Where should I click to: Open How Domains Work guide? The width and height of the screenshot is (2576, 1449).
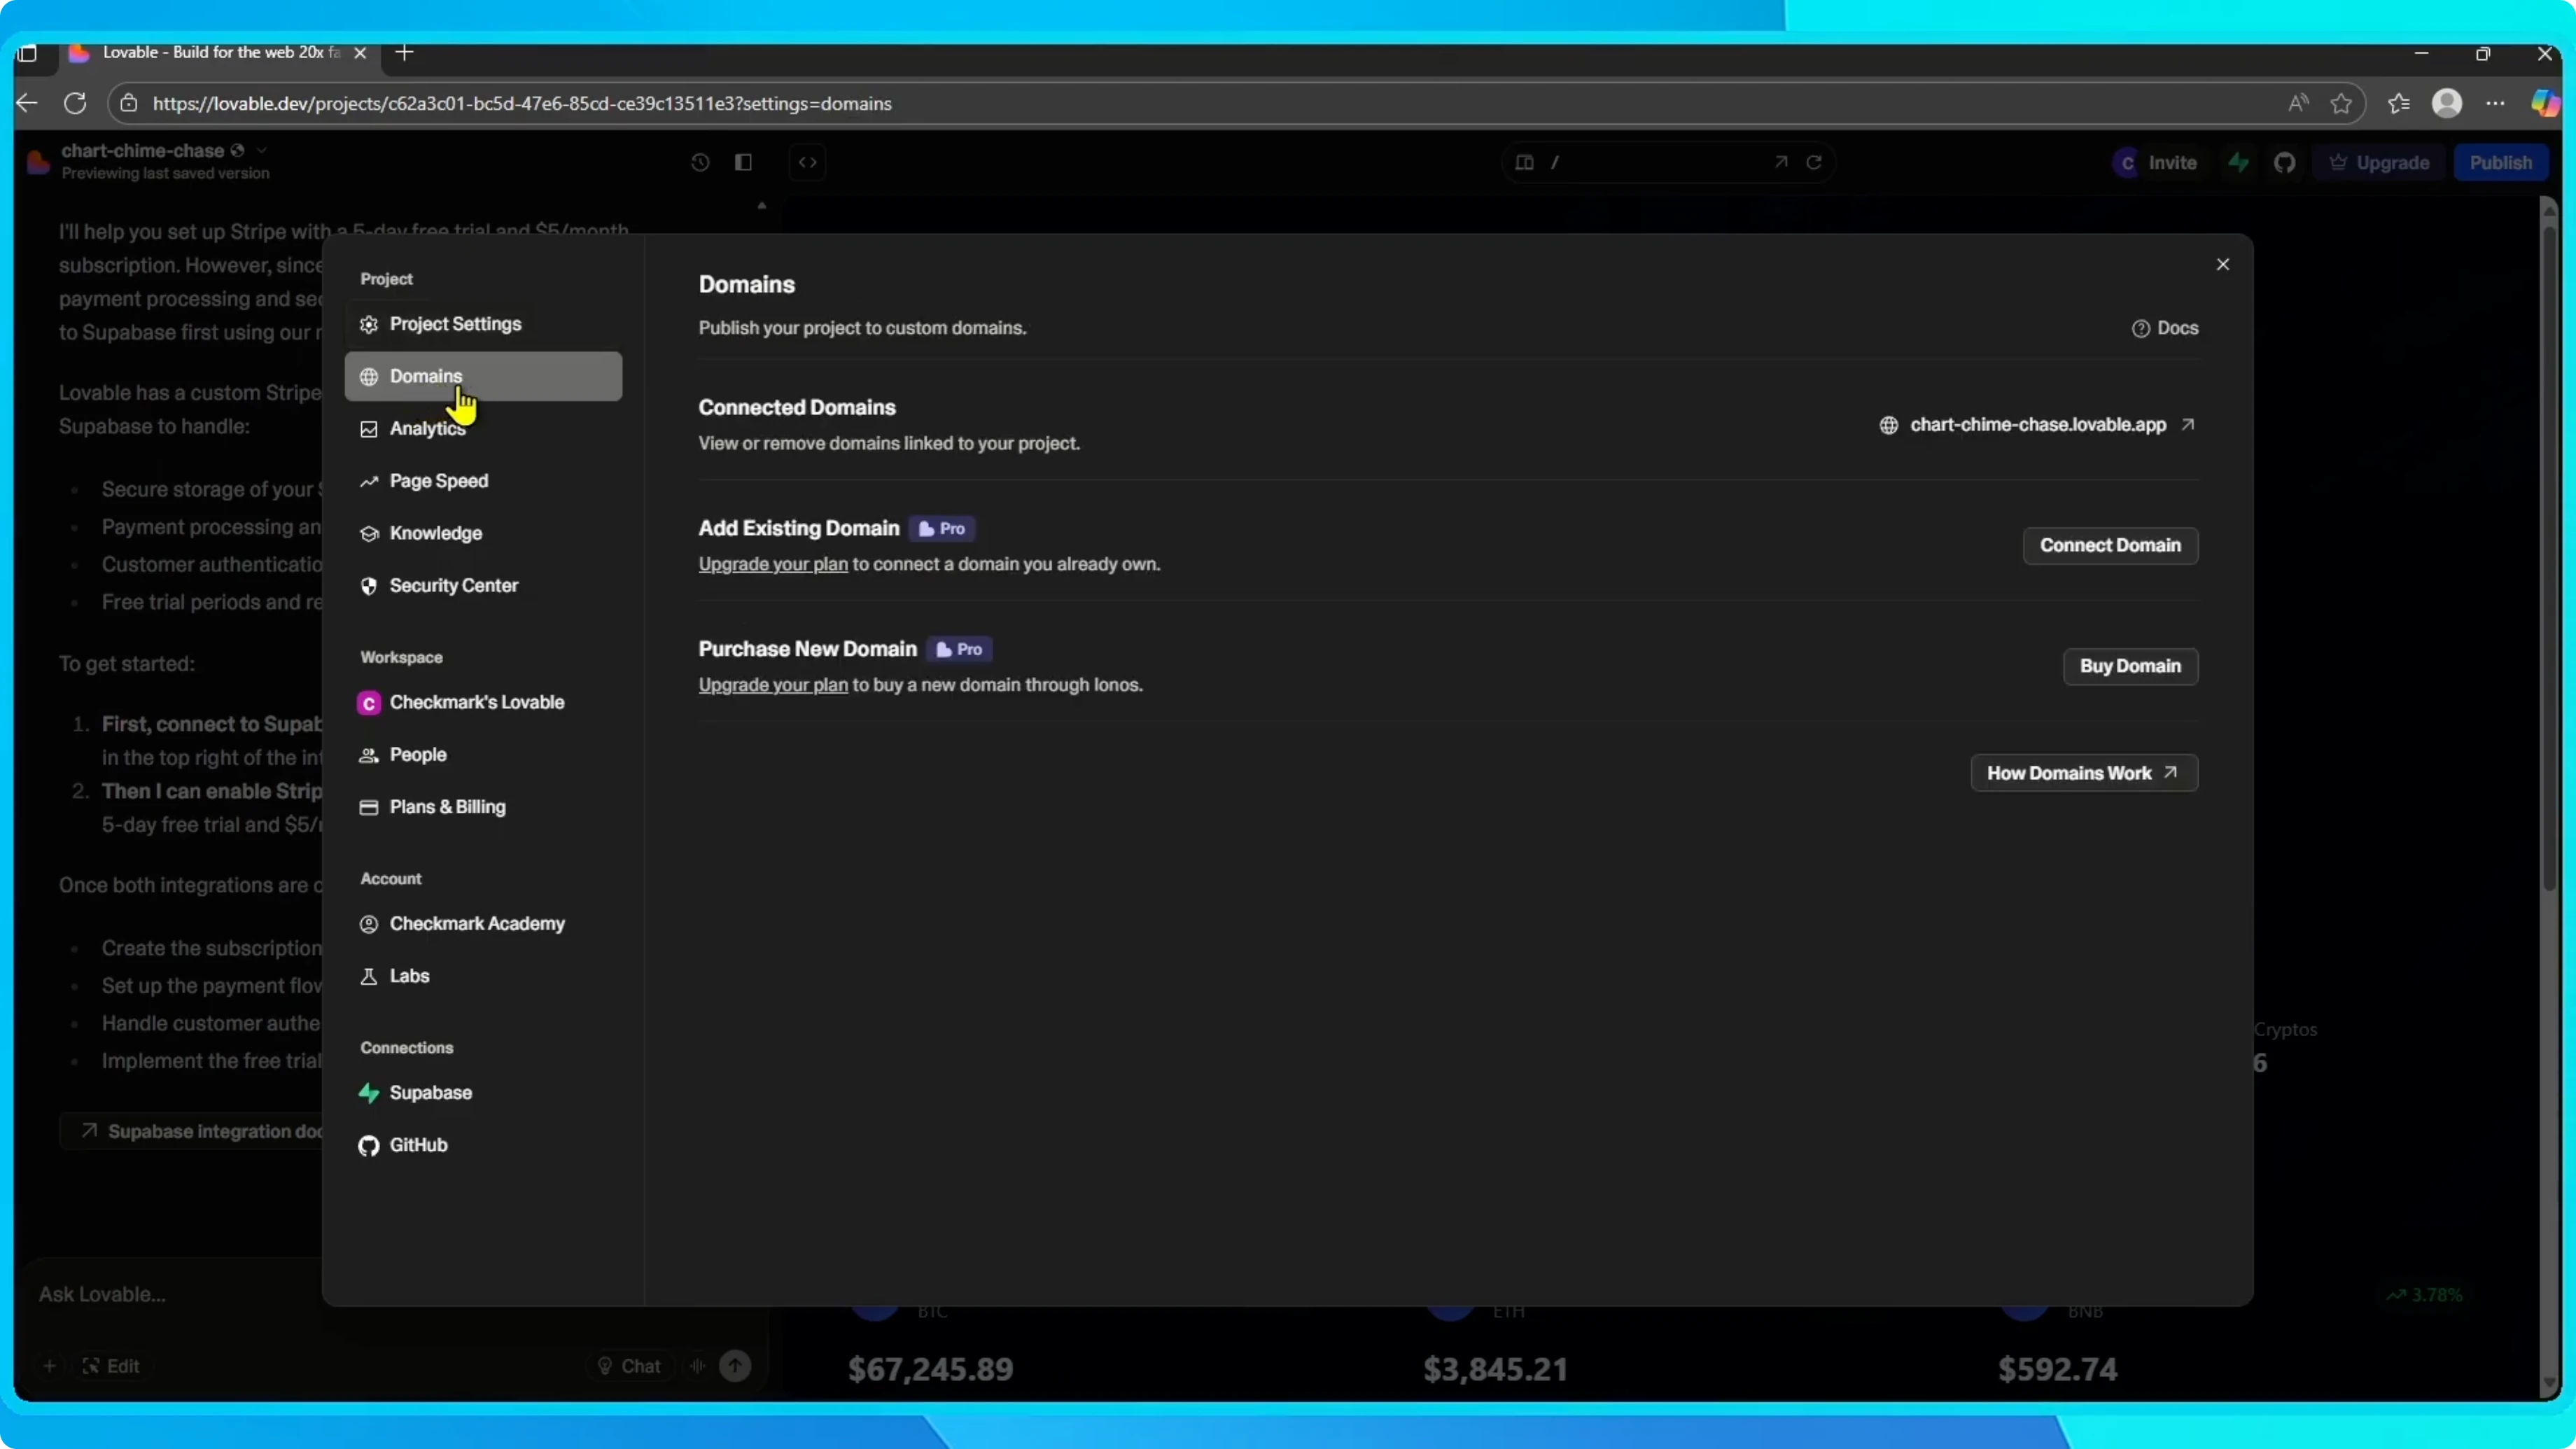coord(2083,773)
